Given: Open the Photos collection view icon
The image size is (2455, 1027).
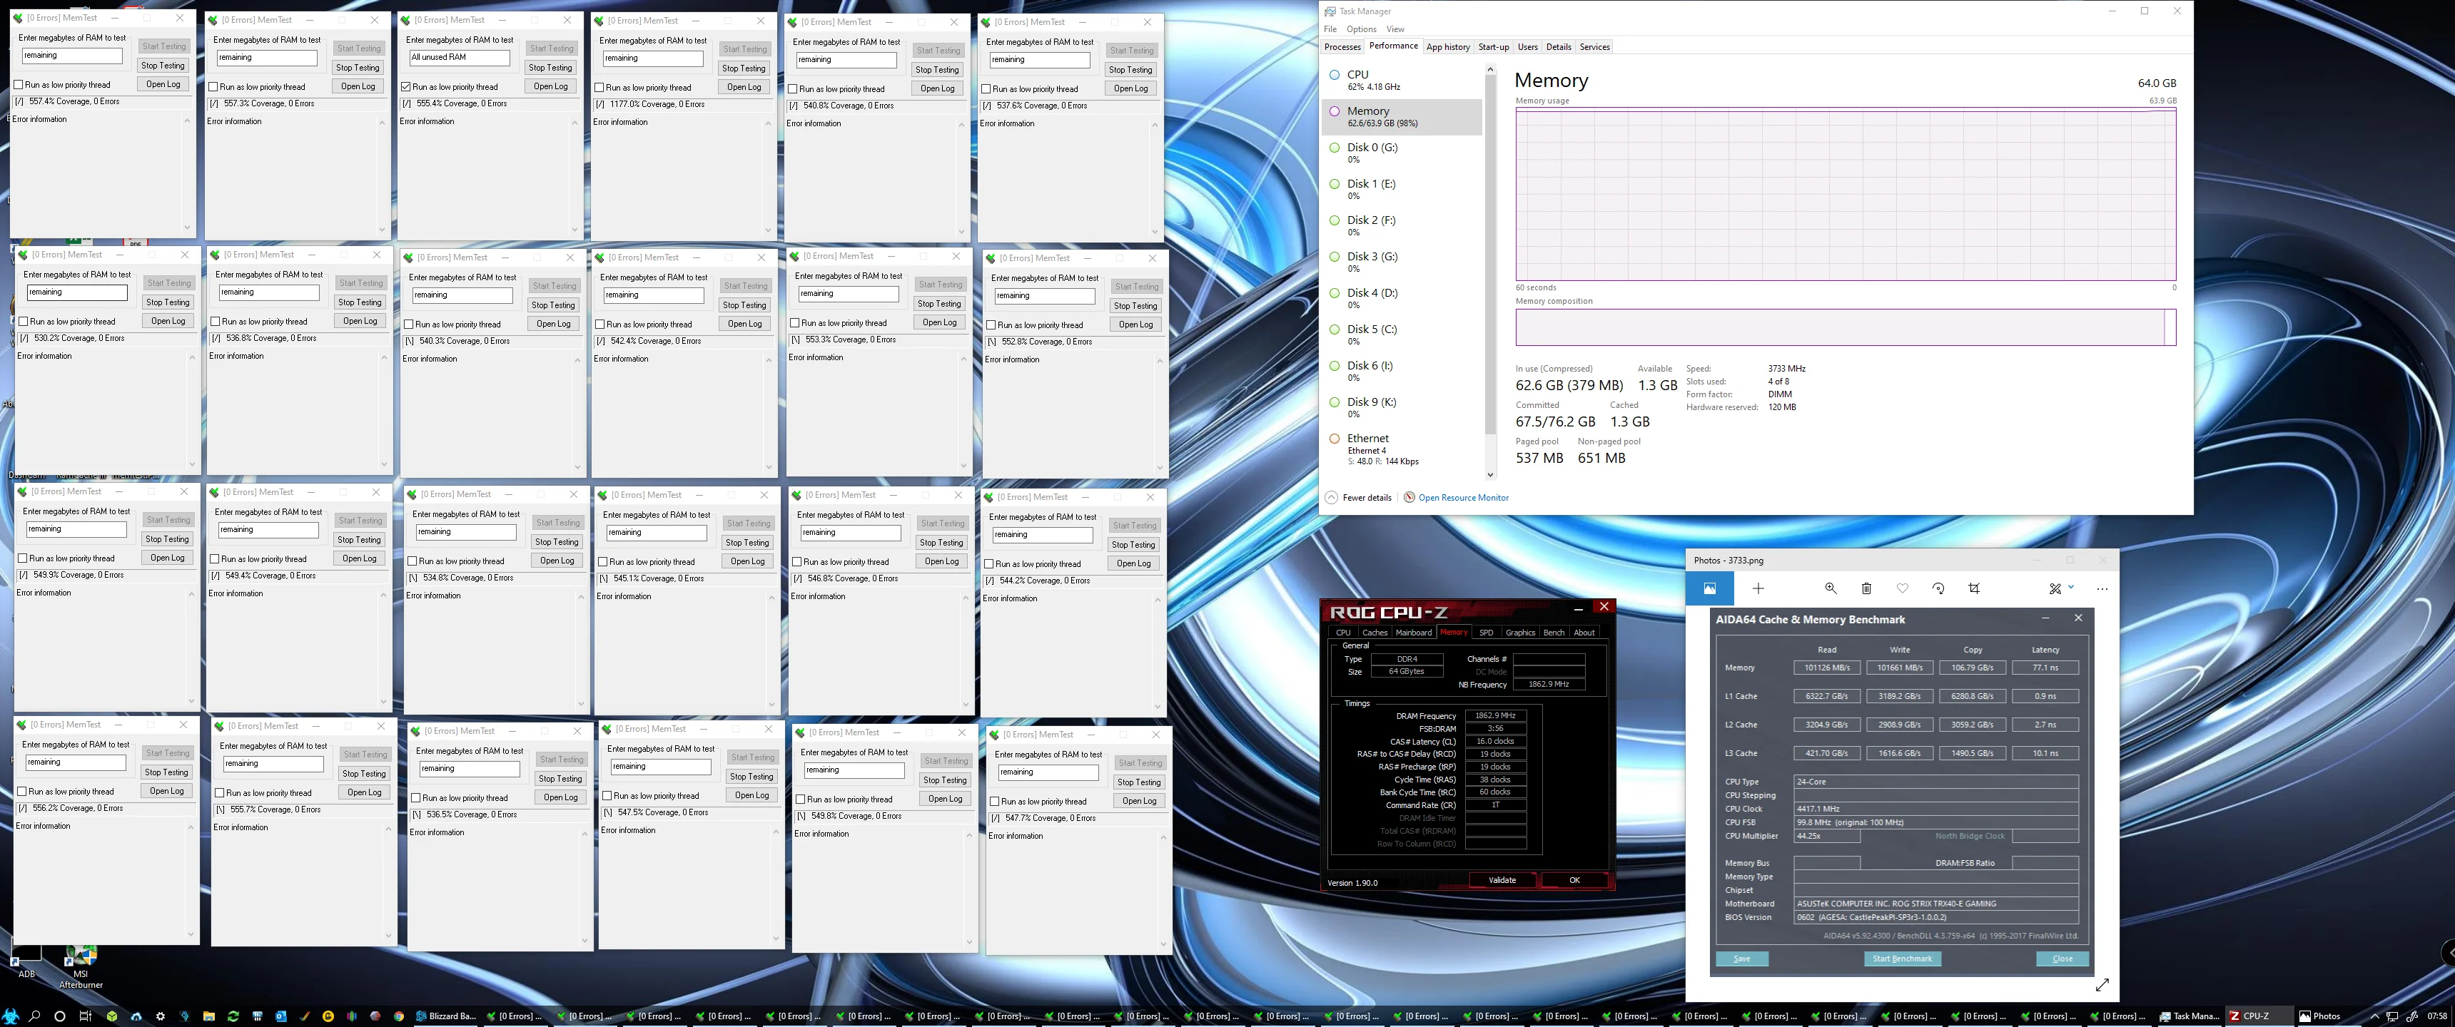Looking at the screenshot, I should (1710, 589).
